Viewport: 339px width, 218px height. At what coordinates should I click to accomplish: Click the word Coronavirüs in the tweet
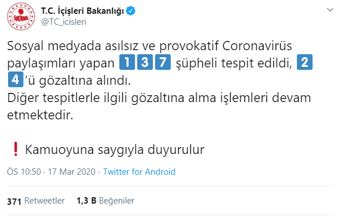(x=257, y=46)
